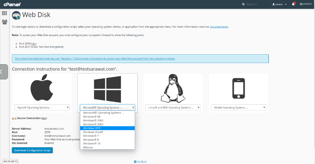Click the mobile phone icon
Viewport: 315px width, 164px height.
click(238, 89)
